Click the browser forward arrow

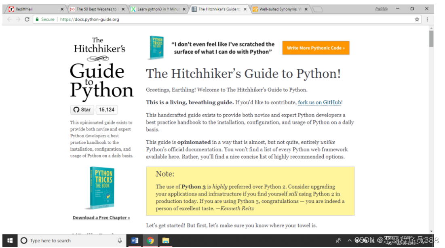point(18,19)
